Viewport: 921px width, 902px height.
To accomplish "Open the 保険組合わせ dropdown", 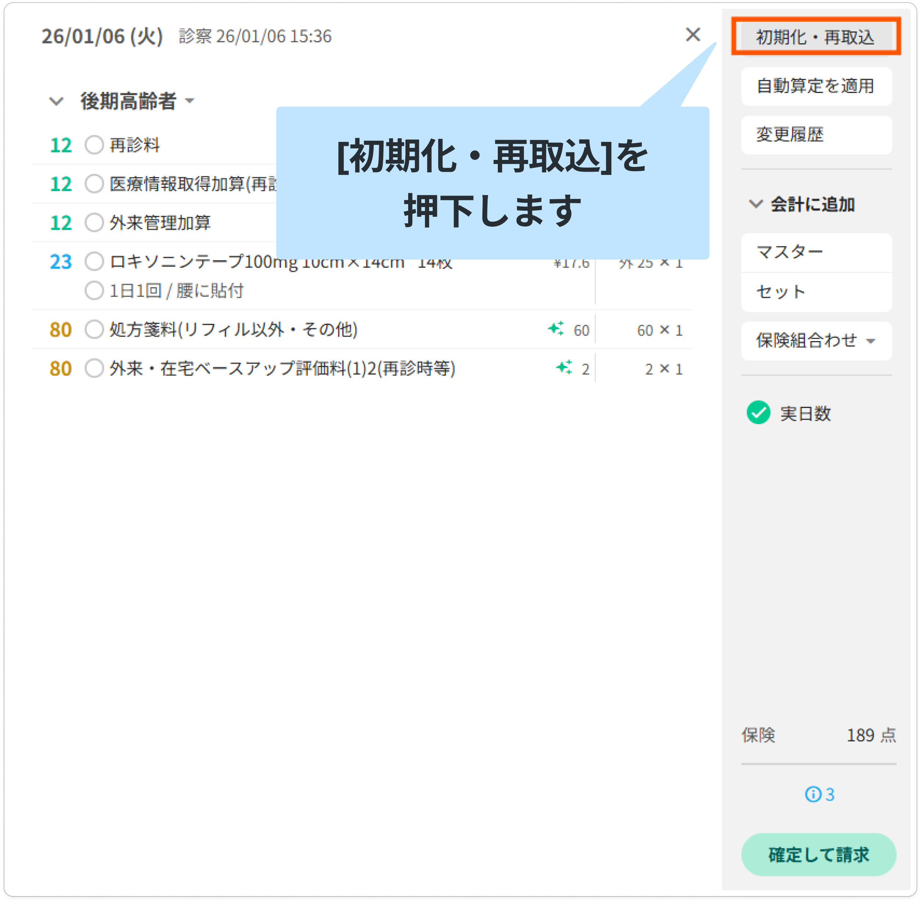I will coord(816,341).
